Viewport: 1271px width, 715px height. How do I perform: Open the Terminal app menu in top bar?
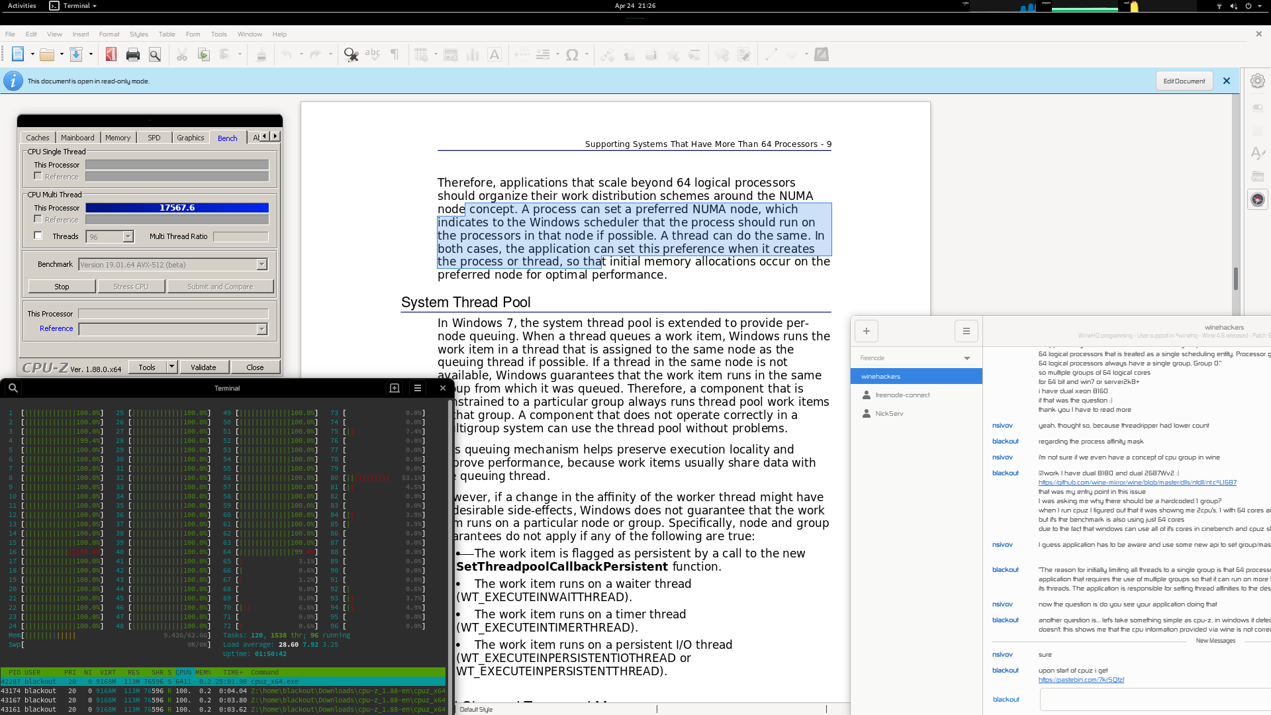coord(73,6)
